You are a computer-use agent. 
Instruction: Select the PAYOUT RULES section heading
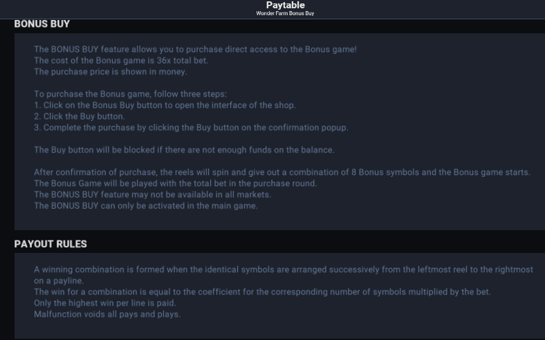click(50, 244)
